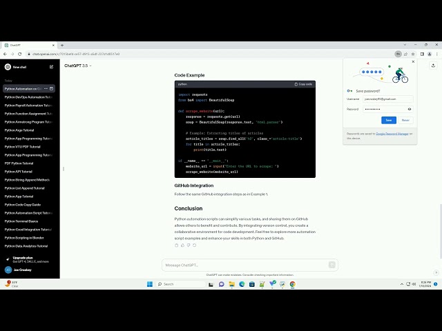Click the Message ChatGPT input box
Screen dimensions: 442x331
point(250,265)
